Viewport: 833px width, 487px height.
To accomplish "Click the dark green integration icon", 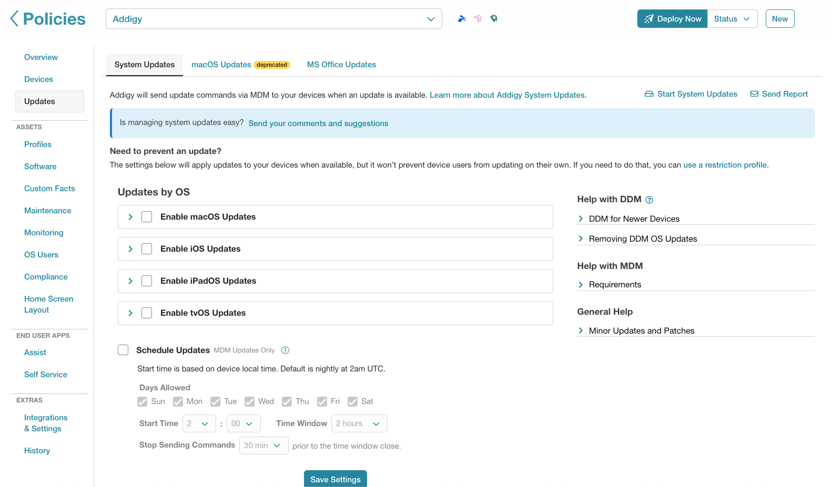I will [494, 19].
